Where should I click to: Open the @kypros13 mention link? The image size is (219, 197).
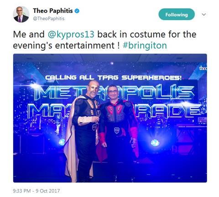pyautogui.click(x=71, y=34)
